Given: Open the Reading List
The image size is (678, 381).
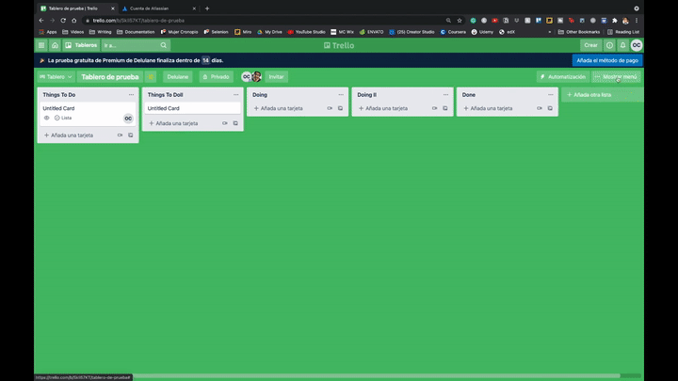Looking at the screenshot, I should tap(623, 32).
